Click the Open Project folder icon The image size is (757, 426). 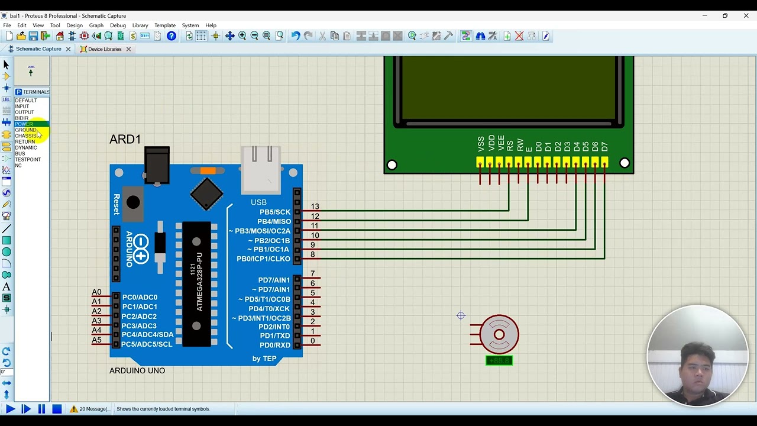[21, 36]
